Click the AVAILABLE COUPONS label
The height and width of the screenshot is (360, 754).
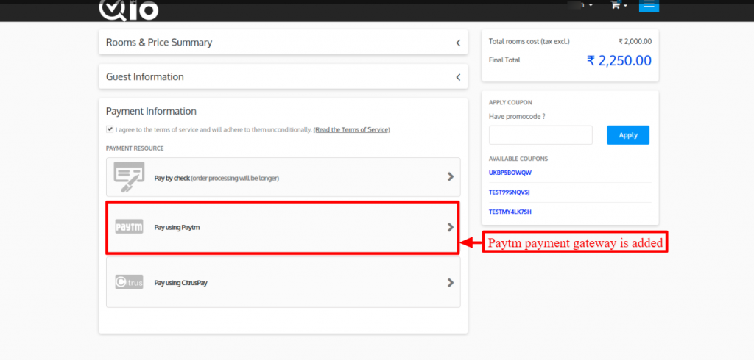518,159
